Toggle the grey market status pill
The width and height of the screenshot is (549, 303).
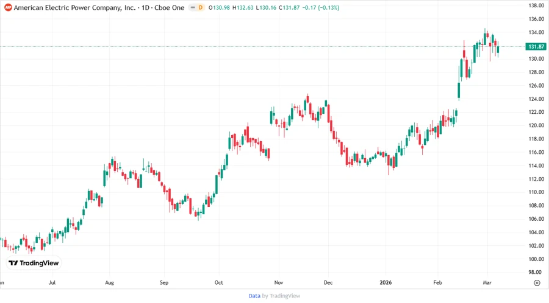[193, 7]
